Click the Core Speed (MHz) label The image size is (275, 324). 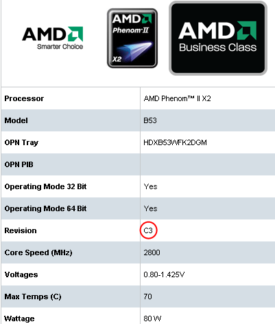click(x=38, y=252)
